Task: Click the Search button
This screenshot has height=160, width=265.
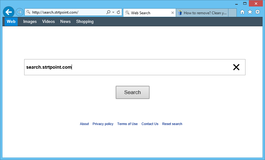Action: [x=133, y=92]
